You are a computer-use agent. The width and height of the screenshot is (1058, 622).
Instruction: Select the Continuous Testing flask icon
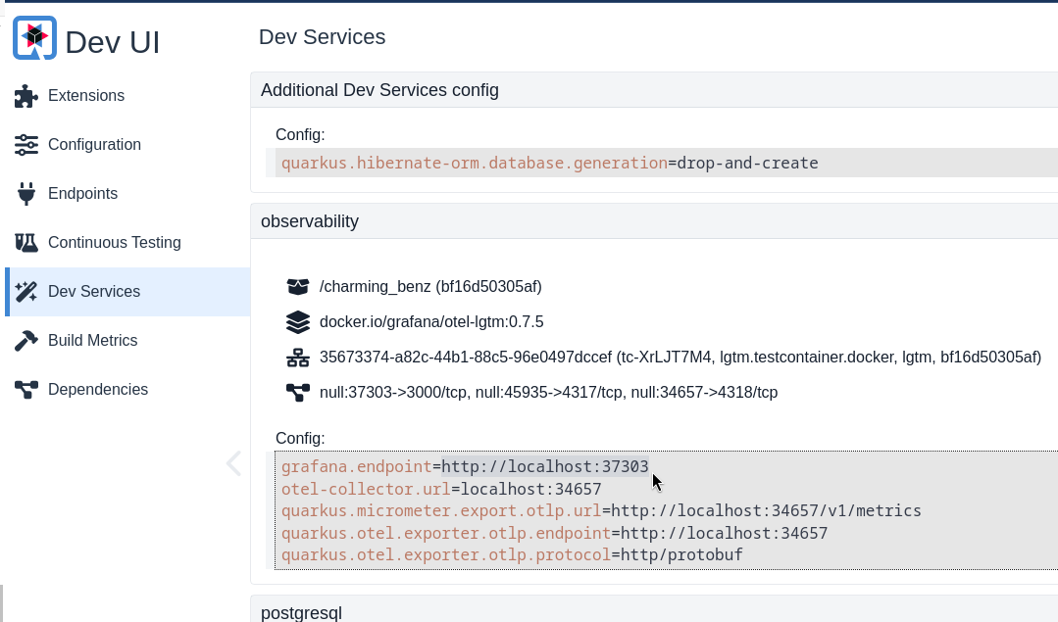pyautogui.click(x=25, y=242)
